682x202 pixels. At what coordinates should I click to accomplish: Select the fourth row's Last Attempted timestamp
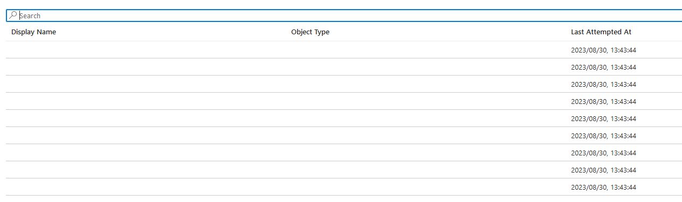click(x=603, y=102)
